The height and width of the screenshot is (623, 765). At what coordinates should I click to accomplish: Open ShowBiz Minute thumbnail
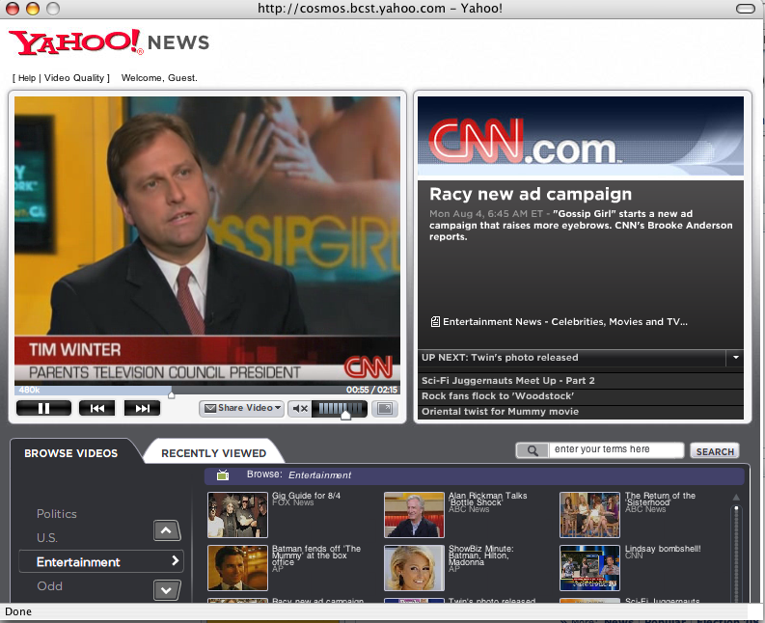pos(414,568)
